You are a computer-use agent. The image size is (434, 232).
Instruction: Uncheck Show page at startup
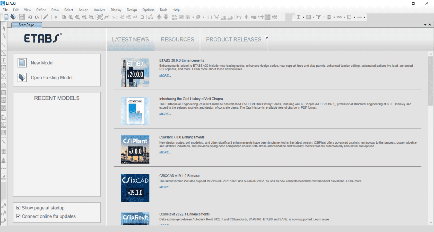click(x=18, y=208)
